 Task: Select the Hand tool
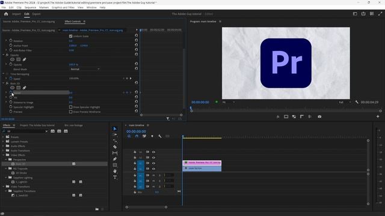[x=115, y=171]
